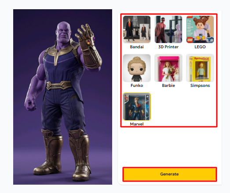Select the highlighted Marvel style thumbnail

coord(137,107)
